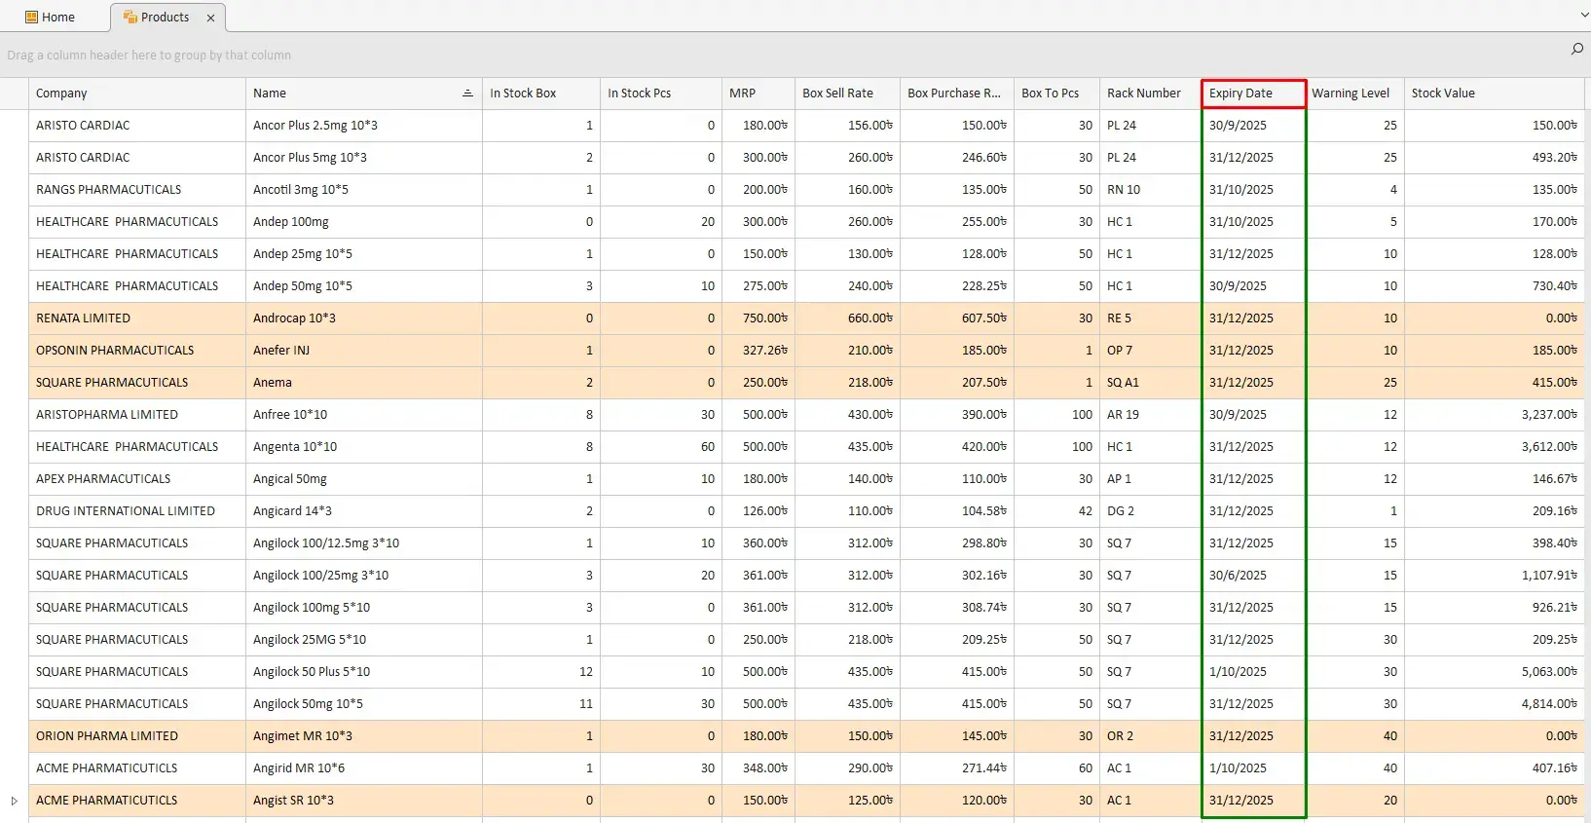Switch to the Home tab
Screen dimensions: 1591x823
[51, 17]
